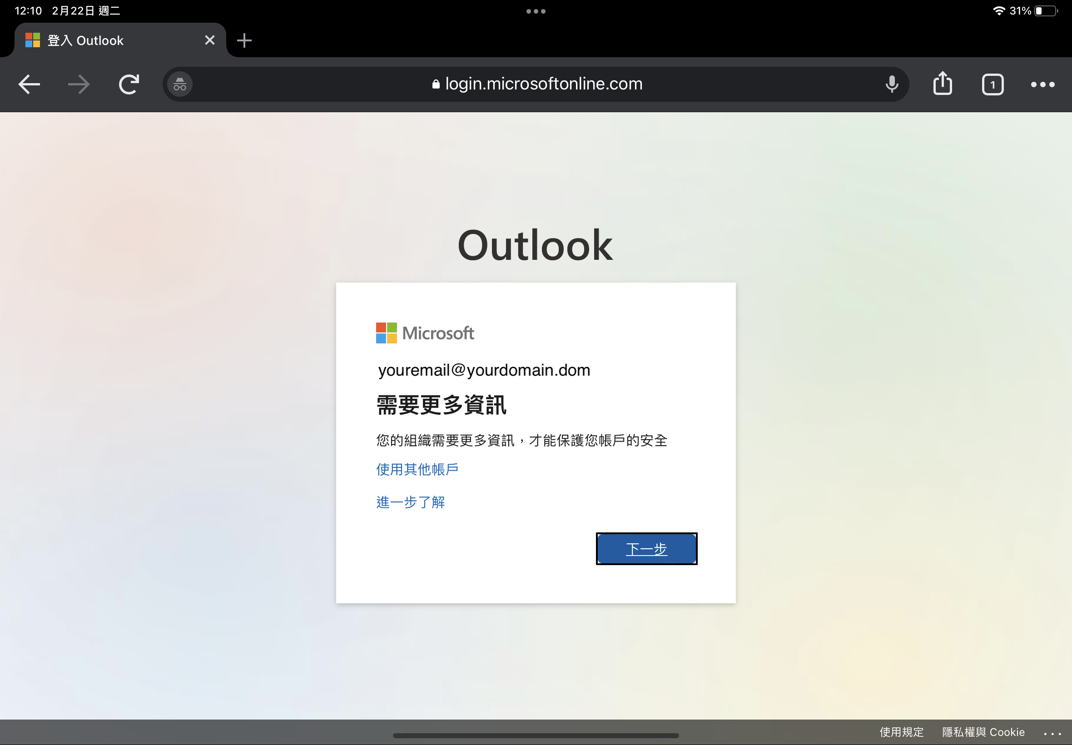Tap the browser back arrow

coord(29,84)
